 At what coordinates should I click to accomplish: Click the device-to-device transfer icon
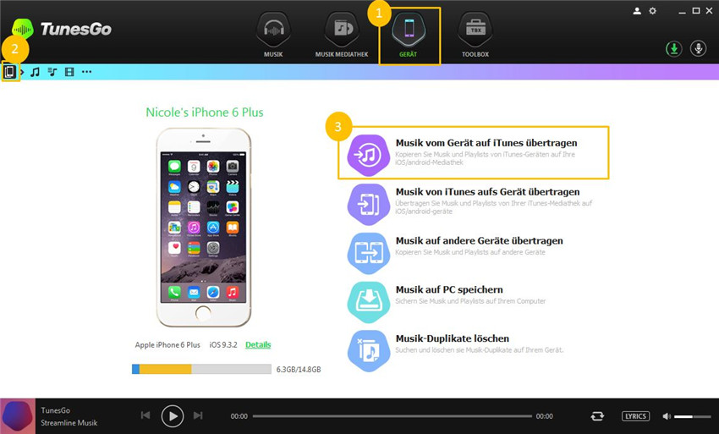tap(369, 253)
